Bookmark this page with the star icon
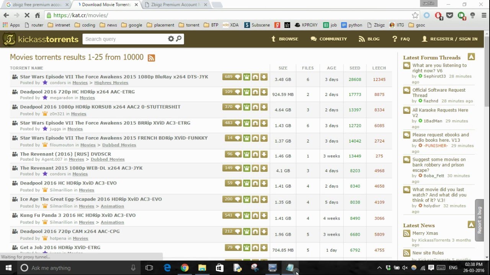 pyautogui.click(x=415, y=15)
